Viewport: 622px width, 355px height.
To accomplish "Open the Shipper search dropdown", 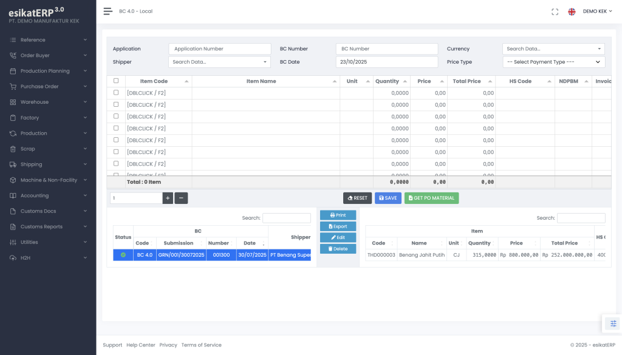I will [219, 62].
